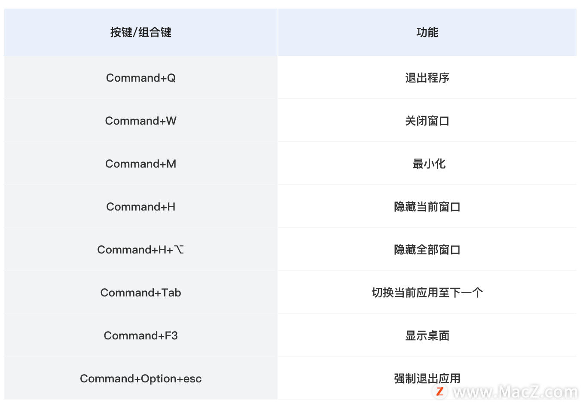Select the 切换当前应用至下一个 function cell

click(427, 293)
